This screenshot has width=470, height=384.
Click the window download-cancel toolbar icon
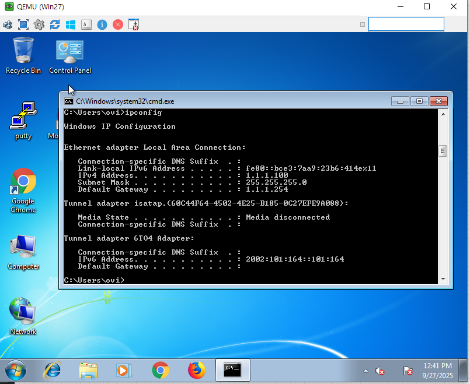tap(133, 24)
